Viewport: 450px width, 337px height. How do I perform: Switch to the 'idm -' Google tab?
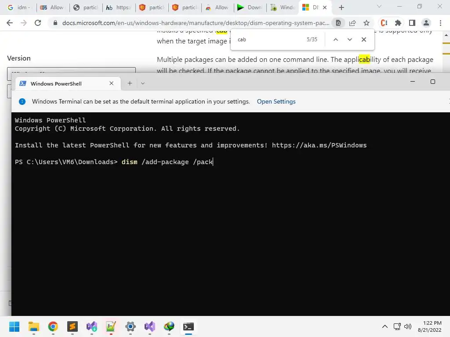pos(19,7)
